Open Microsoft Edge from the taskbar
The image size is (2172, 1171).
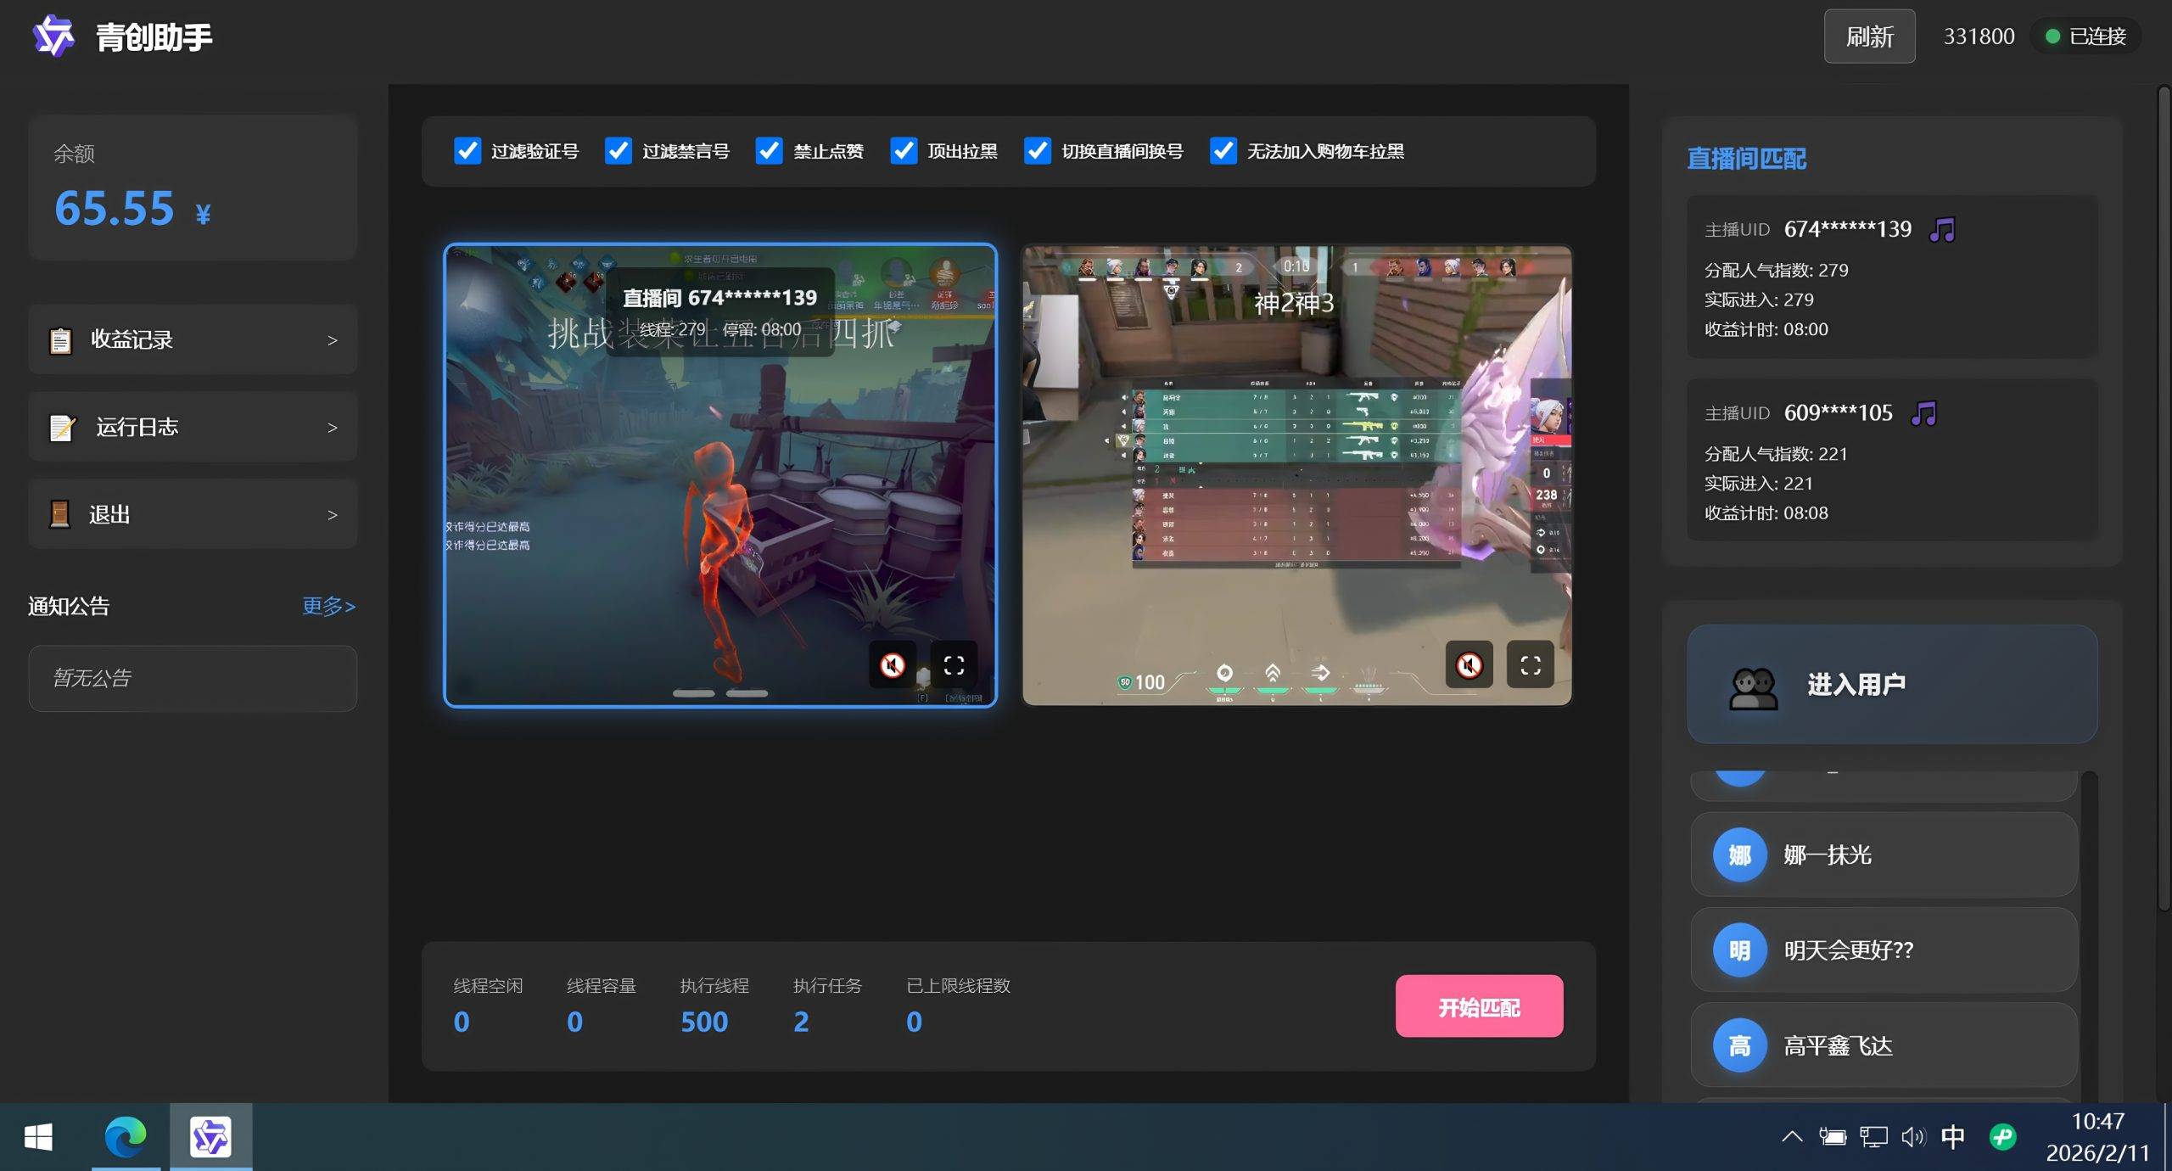point(126,1137)
